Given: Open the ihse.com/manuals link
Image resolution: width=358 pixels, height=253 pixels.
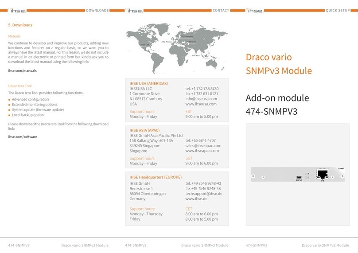Looking at the screenshot, I should click(x=22, y=70).
